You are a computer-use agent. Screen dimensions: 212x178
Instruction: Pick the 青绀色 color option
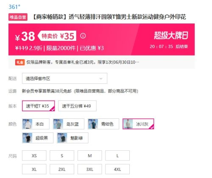(x=103, y=124)
